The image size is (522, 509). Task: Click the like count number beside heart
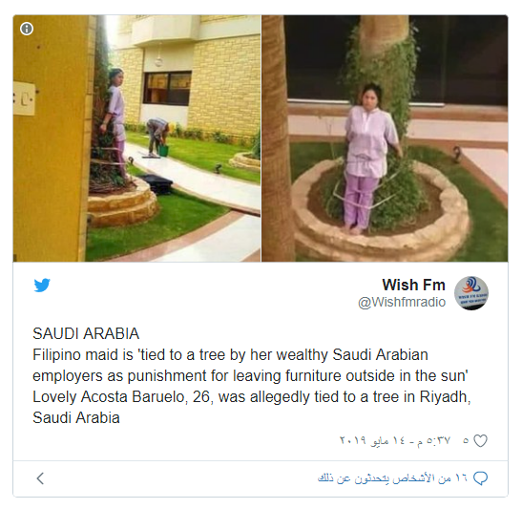click(466, 440)
